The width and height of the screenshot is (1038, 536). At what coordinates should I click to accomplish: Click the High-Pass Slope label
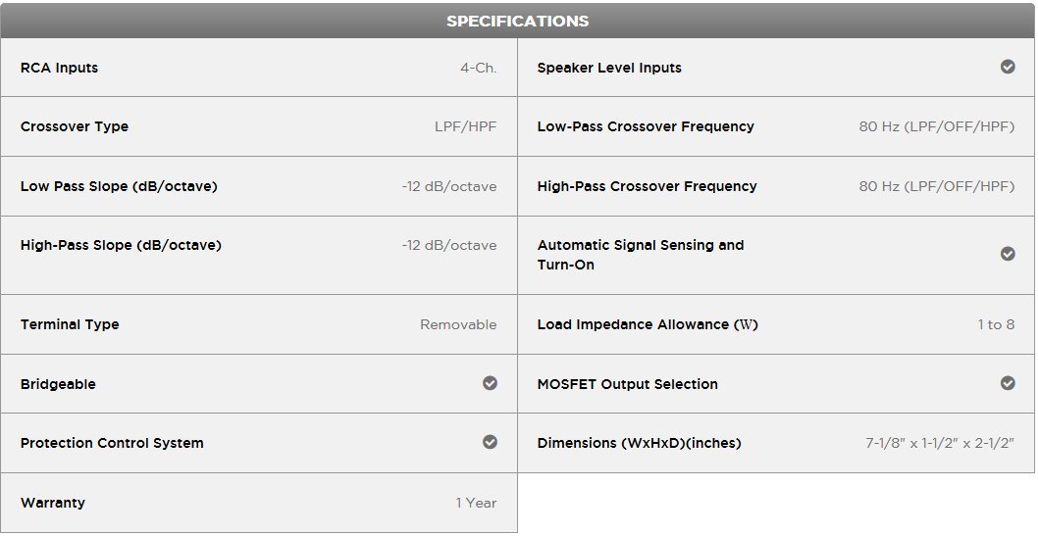pos(121,245)
